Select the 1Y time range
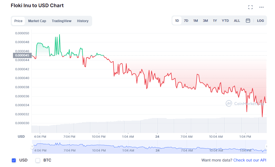This screenshot has height=167, width=275. [x=215, y=20]
